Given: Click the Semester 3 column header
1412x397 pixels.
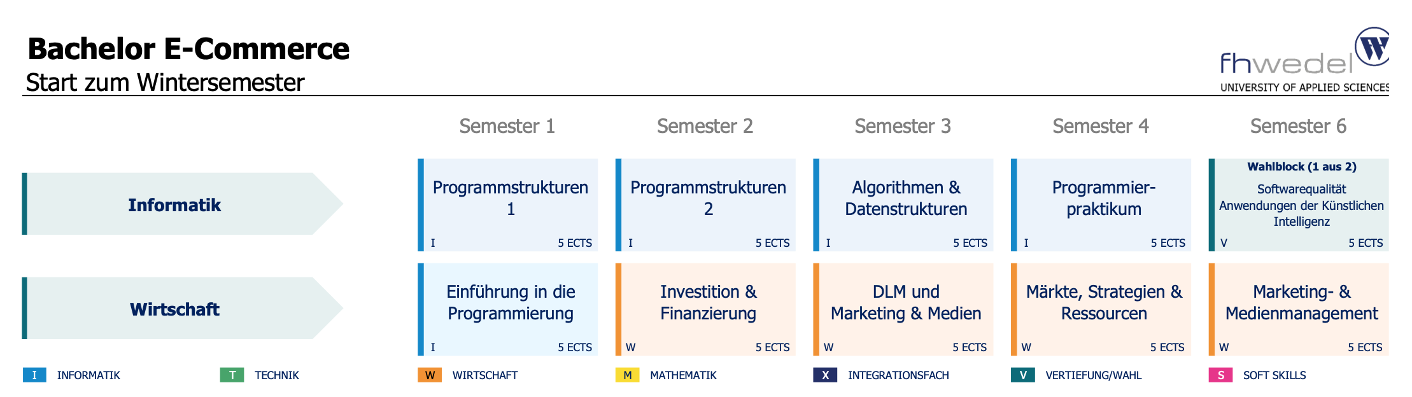Looking at the screenshot, I should pyautogui.click(x=903, y=126).
